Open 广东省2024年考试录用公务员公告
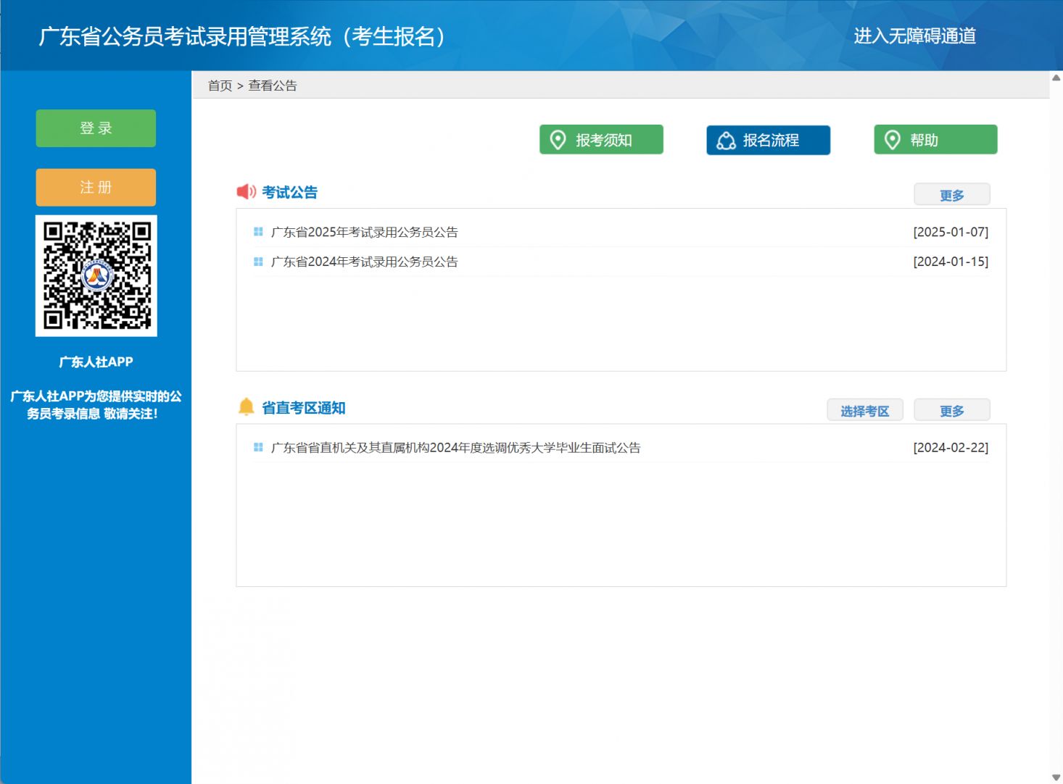 pos(364,262)
